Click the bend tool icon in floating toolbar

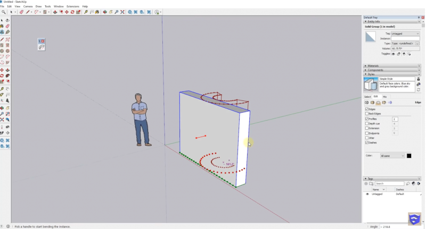(42, 47)
